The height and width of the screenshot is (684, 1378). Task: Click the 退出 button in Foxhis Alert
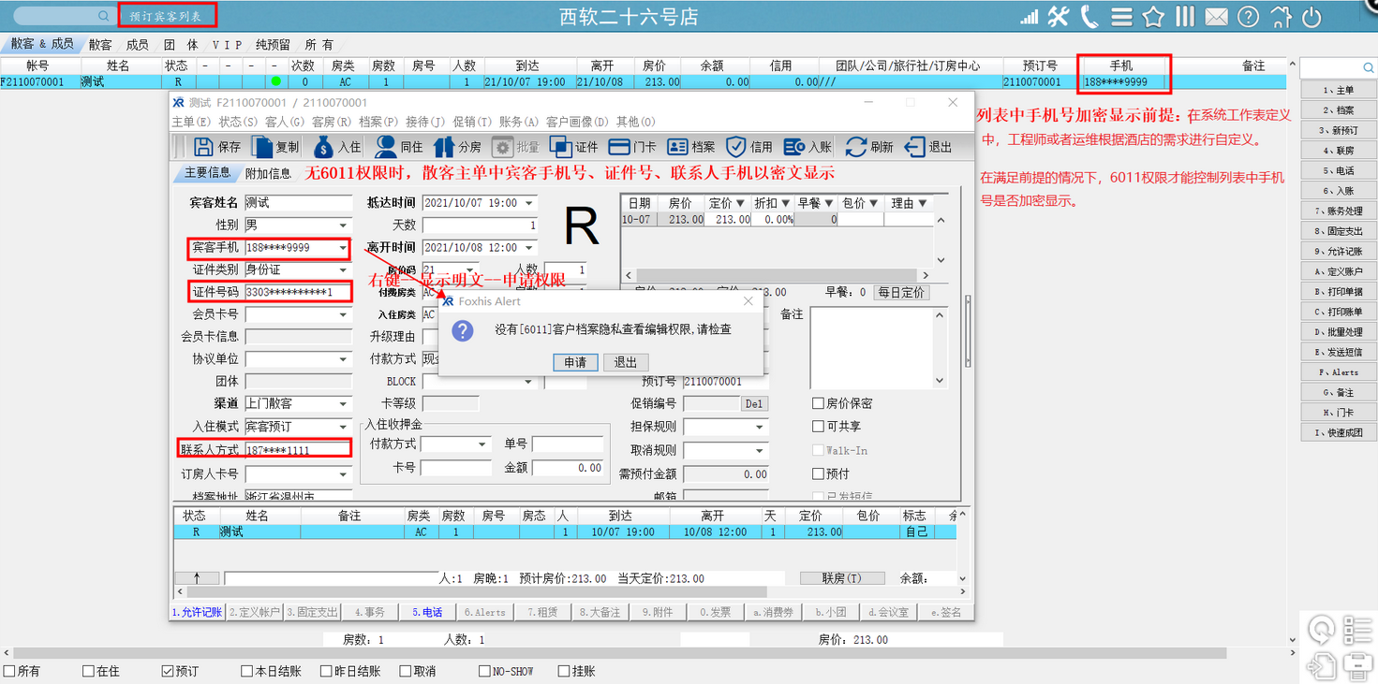pyautogui.click(x=626, y=362)
